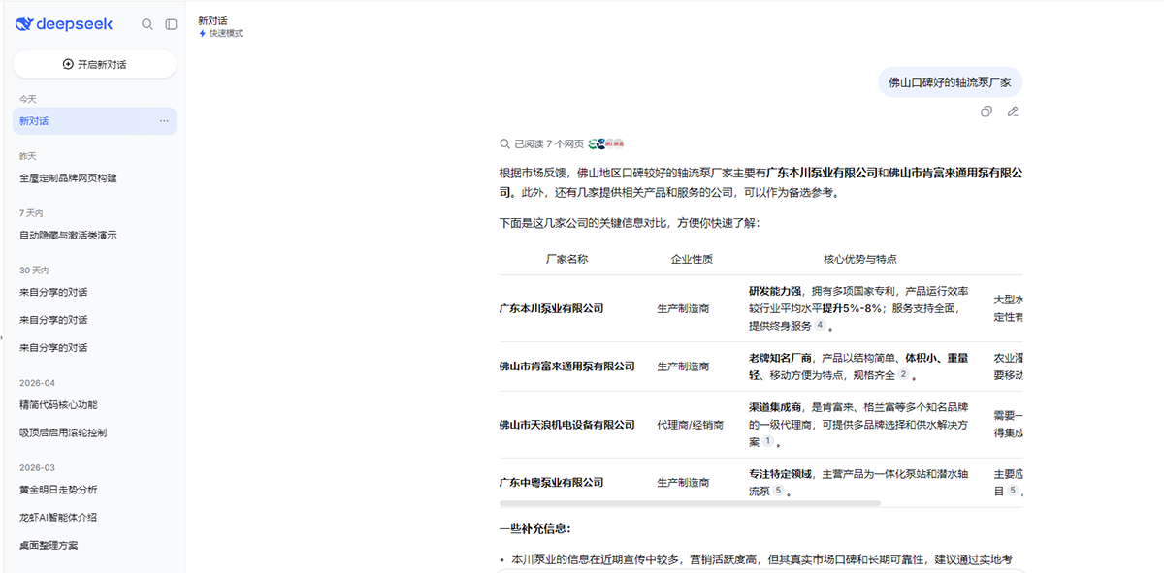Open citation 1 in 天浪机电 row
The height and width of the screenshot is (573, 1164).
click(x=767, y=441)
